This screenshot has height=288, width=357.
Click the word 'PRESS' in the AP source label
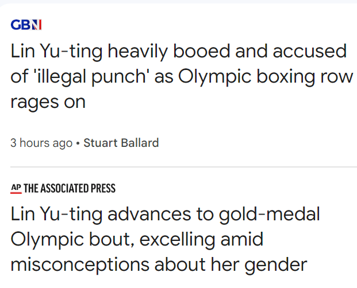(103, 188)
